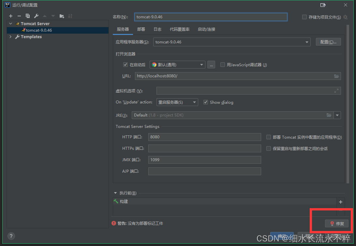Switch to the 部署 tab
Screen dimensions: 356x246
coord(141,29)
